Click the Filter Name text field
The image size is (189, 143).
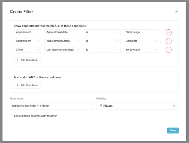pos(51,106)
